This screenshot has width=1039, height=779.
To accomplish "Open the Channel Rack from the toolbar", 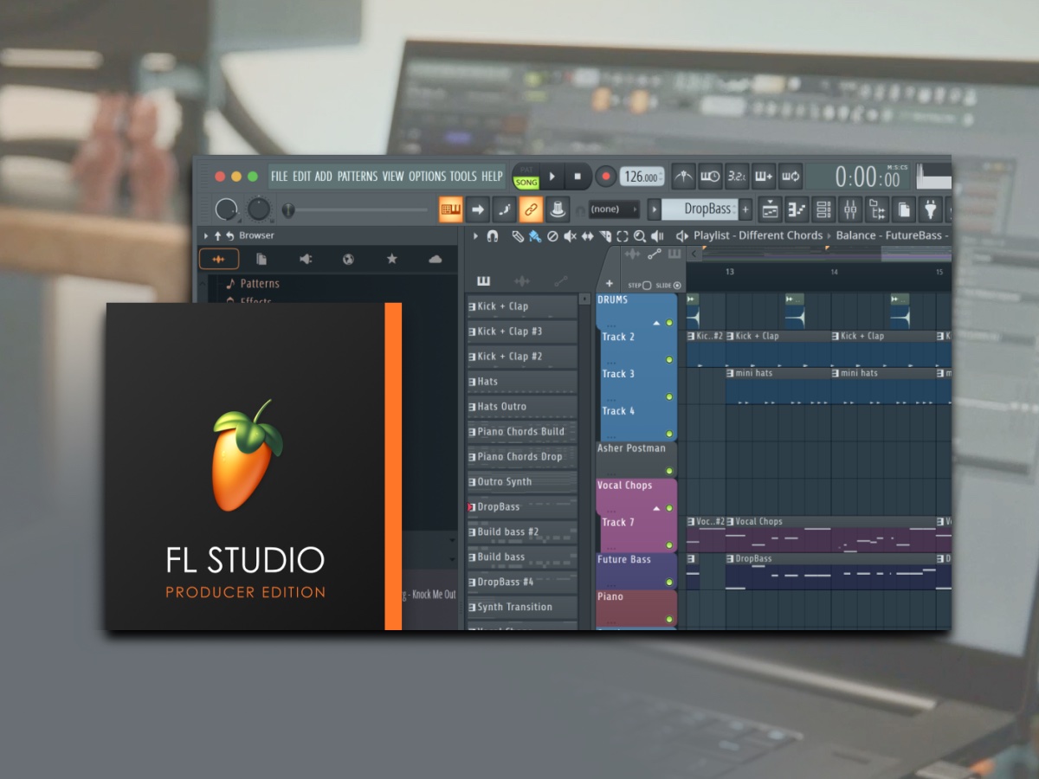I will click(823, 209).
